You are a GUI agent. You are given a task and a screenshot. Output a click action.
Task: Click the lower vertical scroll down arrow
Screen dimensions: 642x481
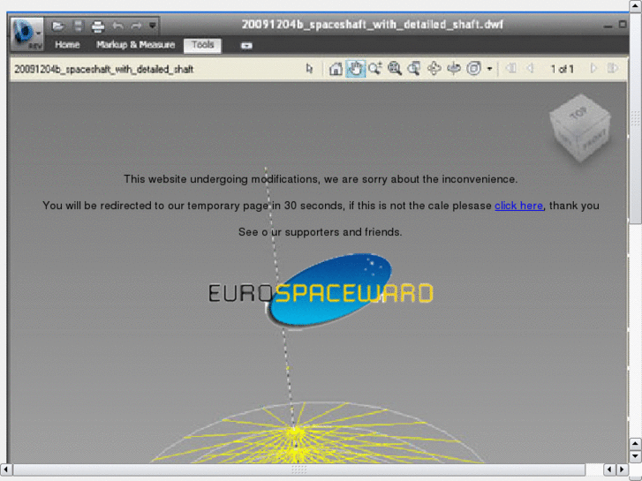636,456
